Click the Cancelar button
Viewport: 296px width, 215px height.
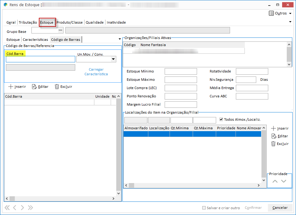click(280, 208)
